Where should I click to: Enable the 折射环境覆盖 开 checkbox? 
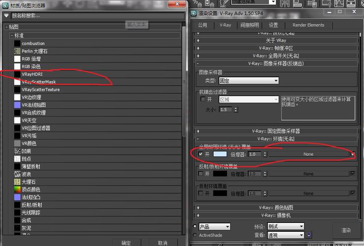click(200, 193)
